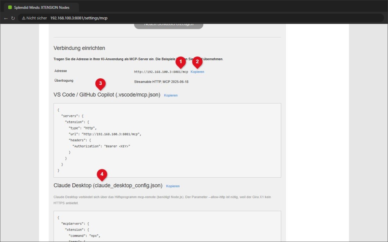
Task: Select red marker number 3
Action: tap(101, 84)
